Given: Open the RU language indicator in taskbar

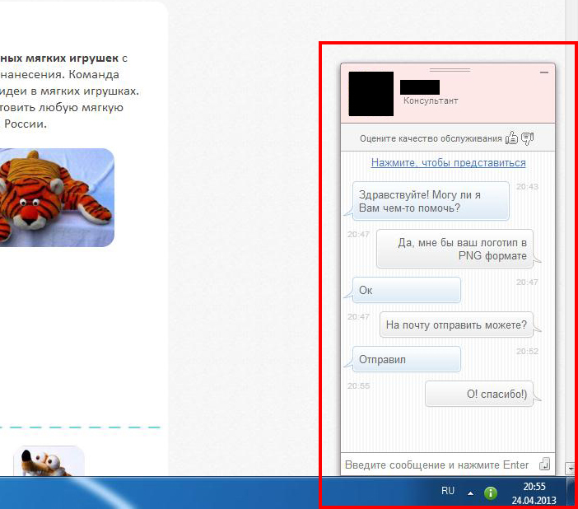Looking at the screenshot, I should click(x=448, y=491).
